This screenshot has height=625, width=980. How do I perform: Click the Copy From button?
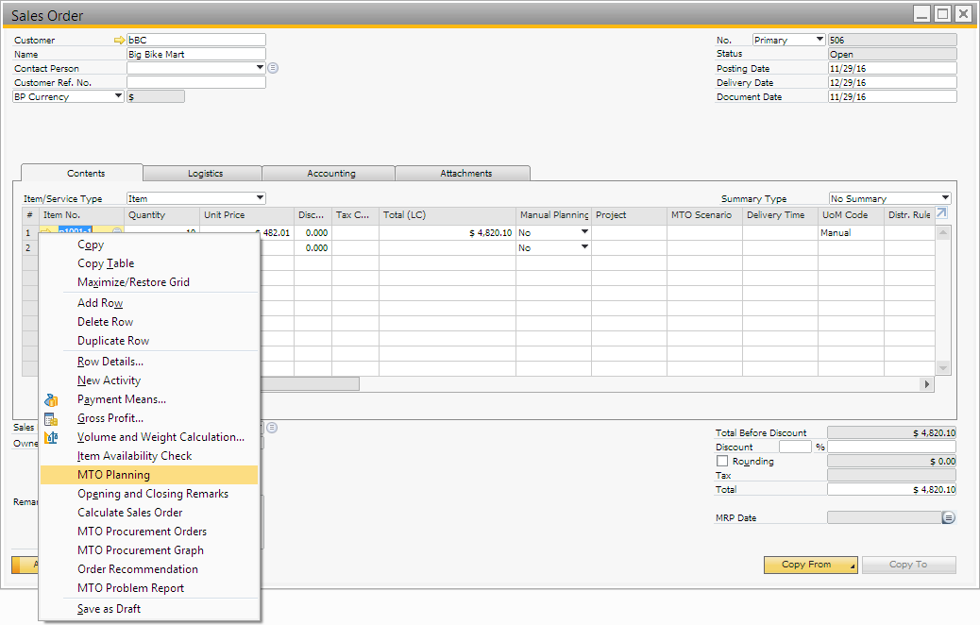click(x=810, y=565)
